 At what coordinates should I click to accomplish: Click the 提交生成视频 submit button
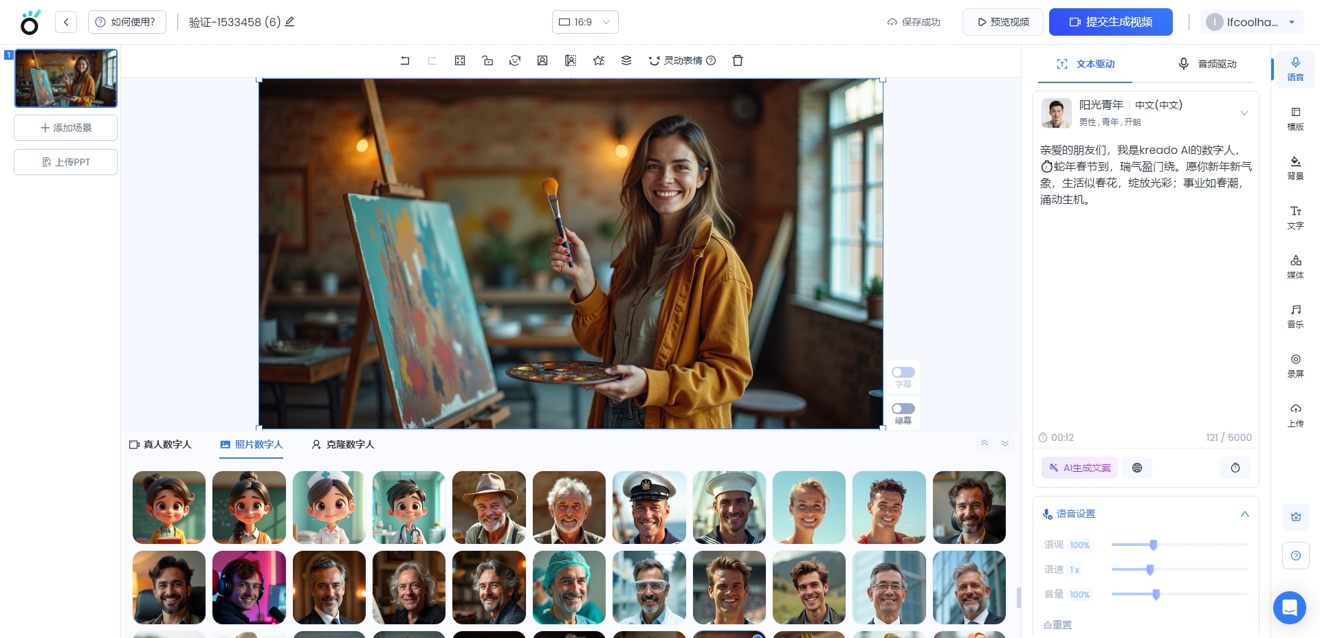pos(1110,22)
